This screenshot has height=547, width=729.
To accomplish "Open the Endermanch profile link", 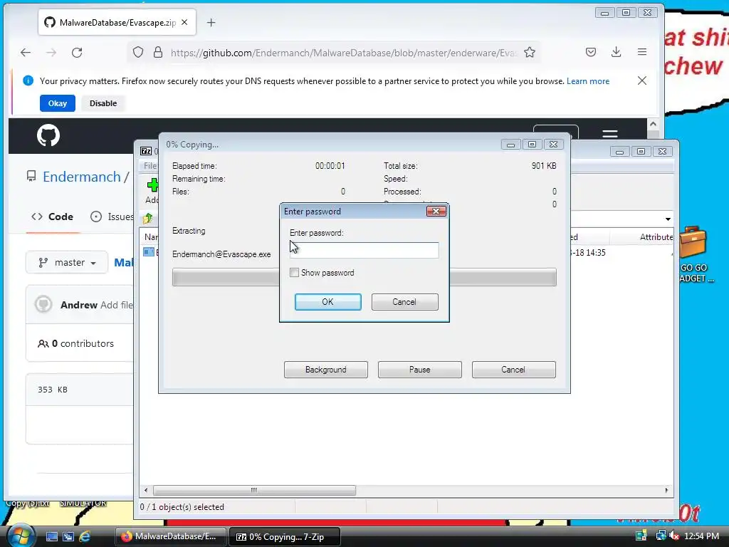I will click(x=82, y=177).
